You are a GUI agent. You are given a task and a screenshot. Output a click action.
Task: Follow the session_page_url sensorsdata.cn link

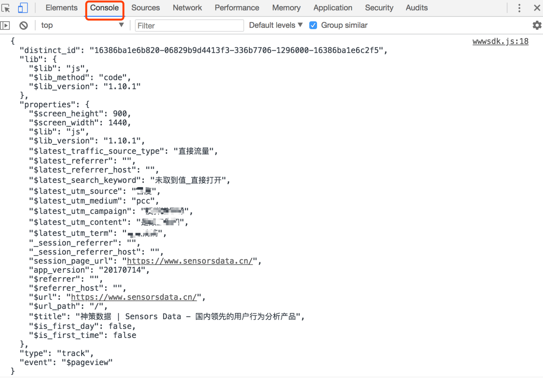coord(190,261)
